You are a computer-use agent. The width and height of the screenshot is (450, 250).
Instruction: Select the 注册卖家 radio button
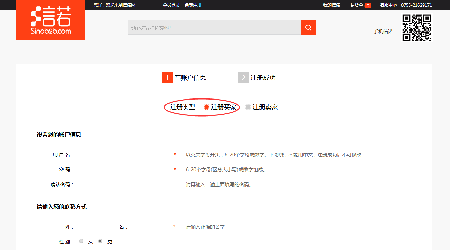point(248,107)
